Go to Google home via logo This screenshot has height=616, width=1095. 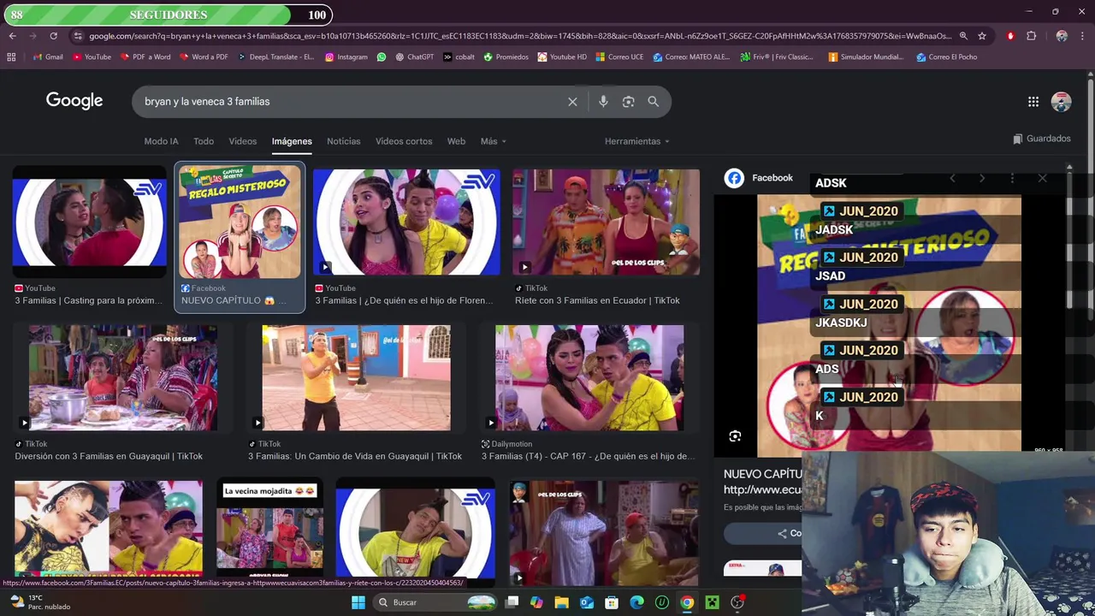tap(74, 101)
